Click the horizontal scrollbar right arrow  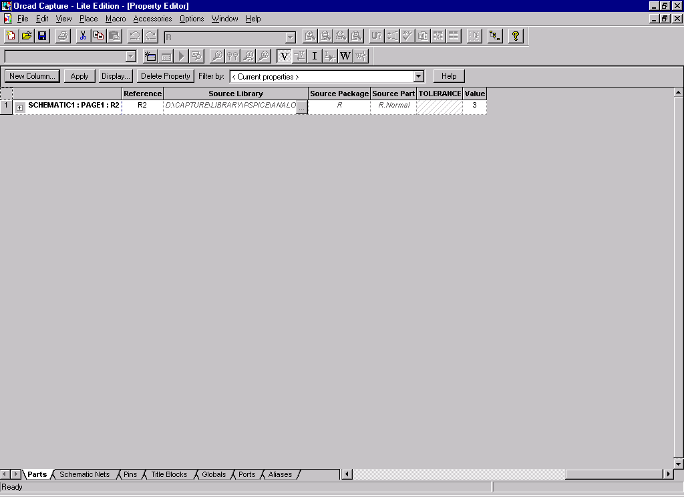668,474
